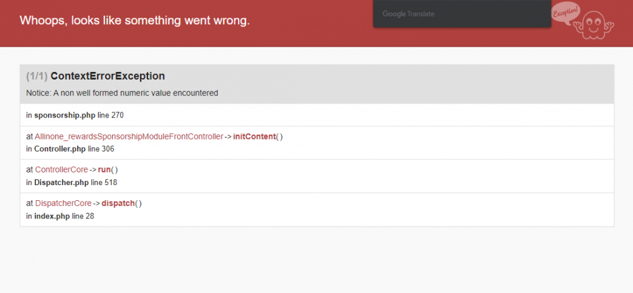633x293 pixels.
Task: Click index.php line 28 text
Action: (x=60, y=217)
